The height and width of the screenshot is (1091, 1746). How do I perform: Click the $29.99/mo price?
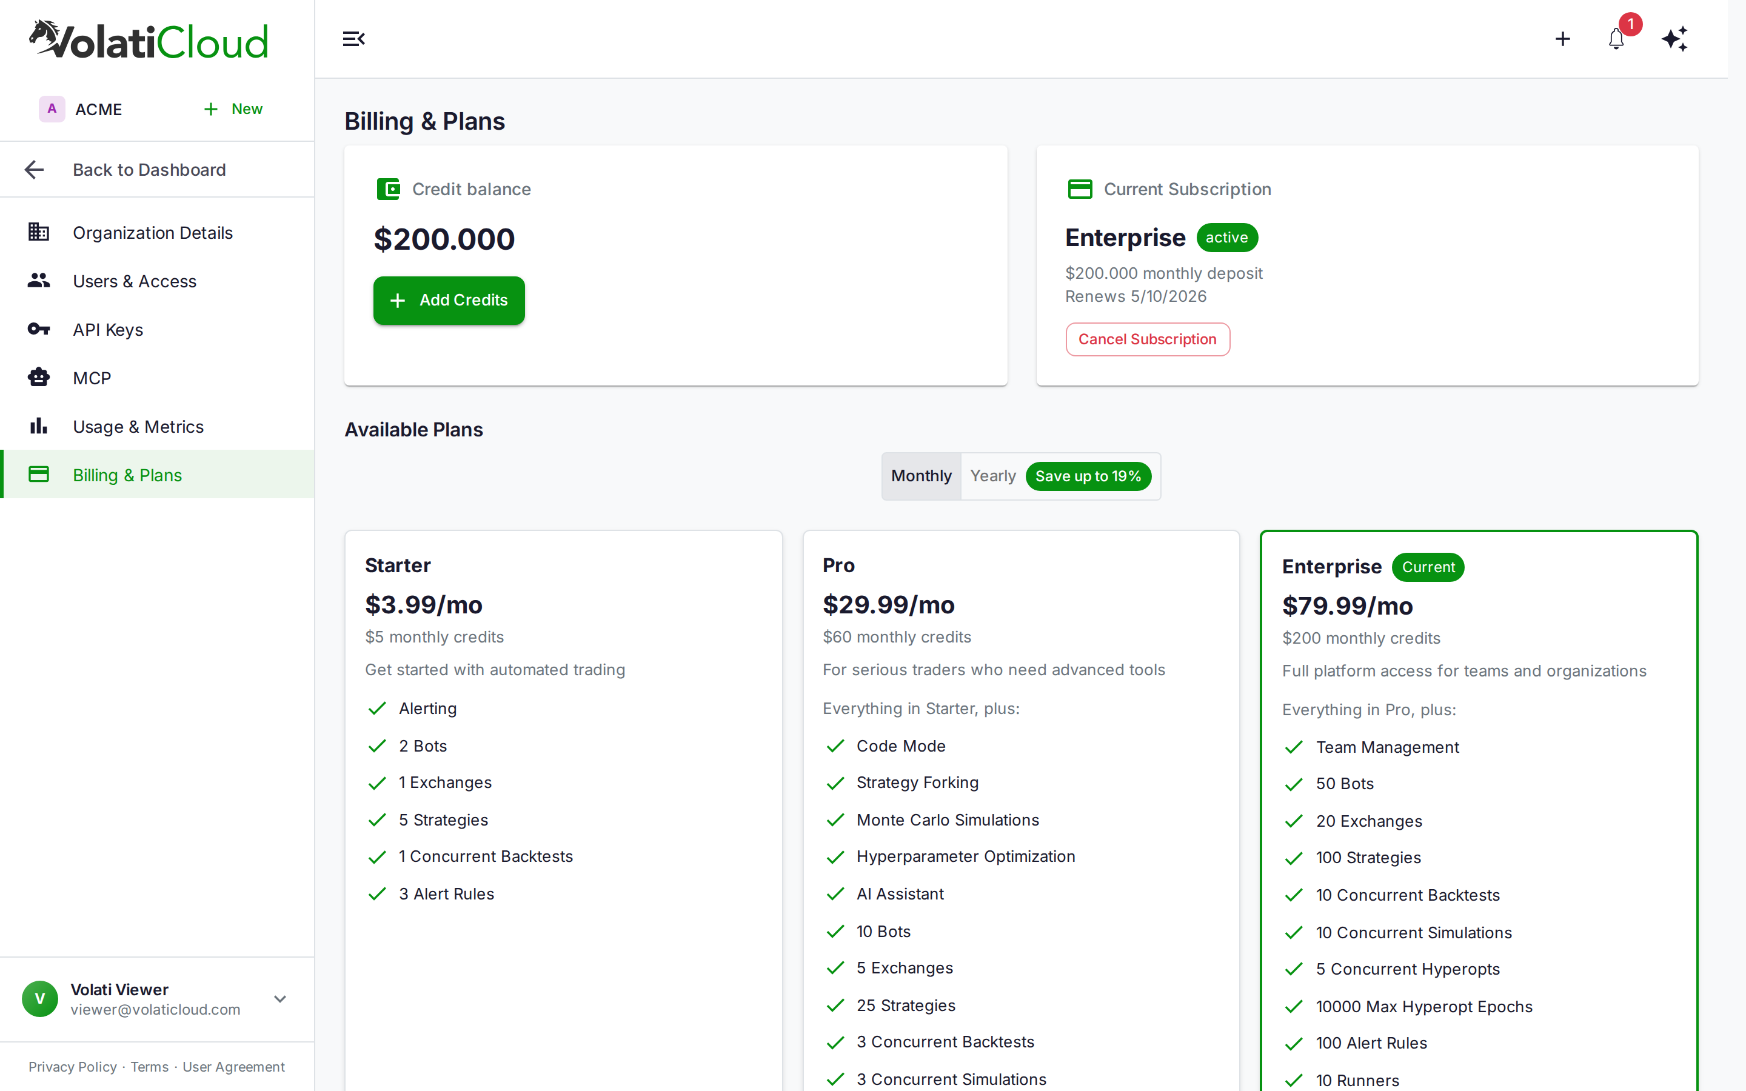(888, 605)
